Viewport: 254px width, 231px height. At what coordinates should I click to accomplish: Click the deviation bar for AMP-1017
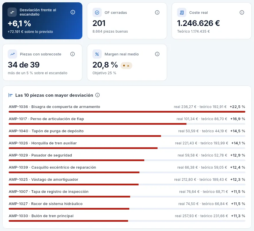127,124
